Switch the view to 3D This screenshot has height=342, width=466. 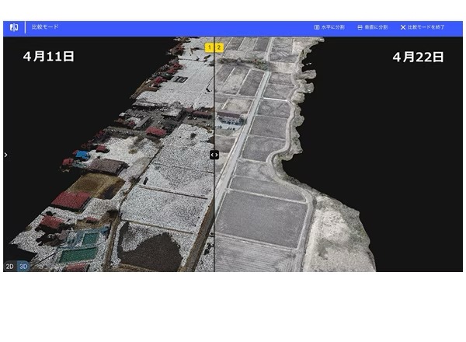(23, 266)
